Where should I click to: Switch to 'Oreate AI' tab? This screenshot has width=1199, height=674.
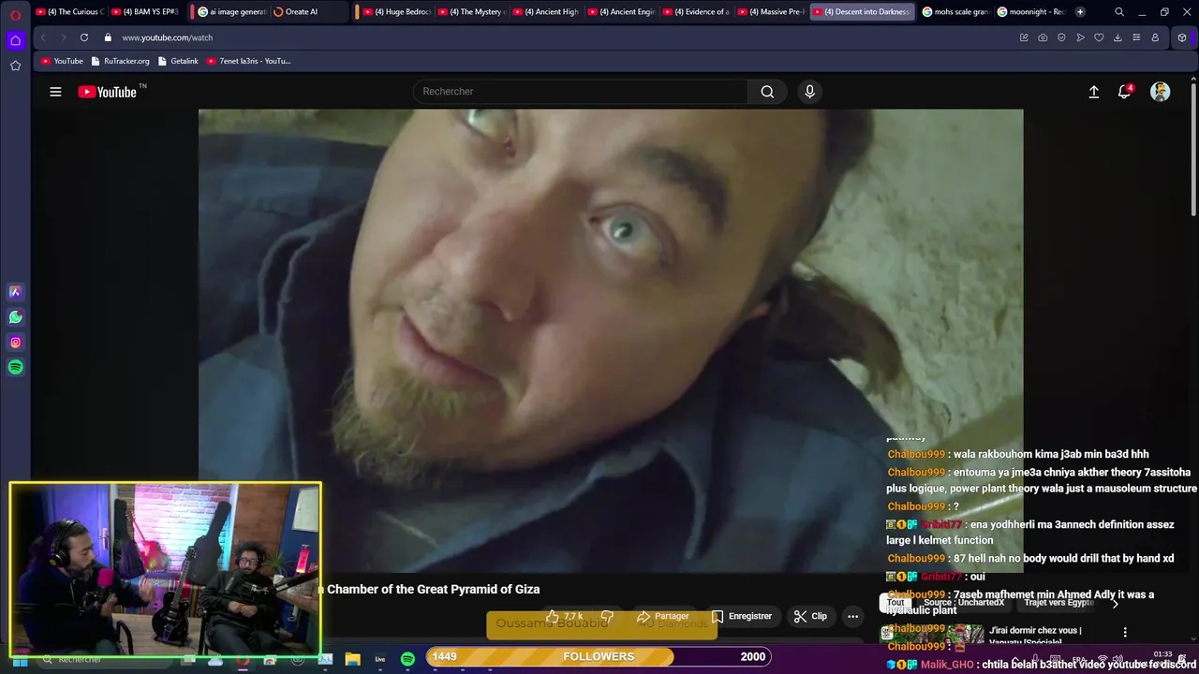tap(307, 12)
